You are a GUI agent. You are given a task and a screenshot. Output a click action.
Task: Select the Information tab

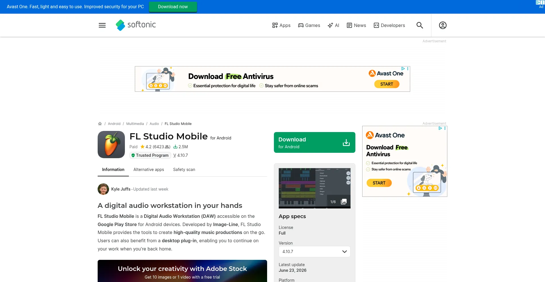tap(113, 170)
